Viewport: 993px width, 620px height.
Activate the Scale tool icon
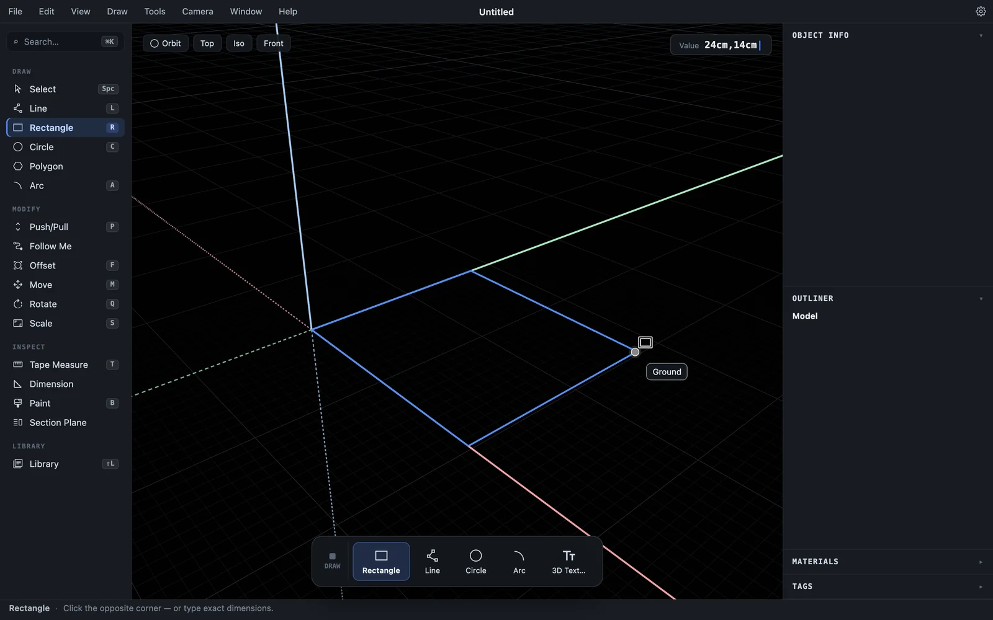(x=18, y=323)
